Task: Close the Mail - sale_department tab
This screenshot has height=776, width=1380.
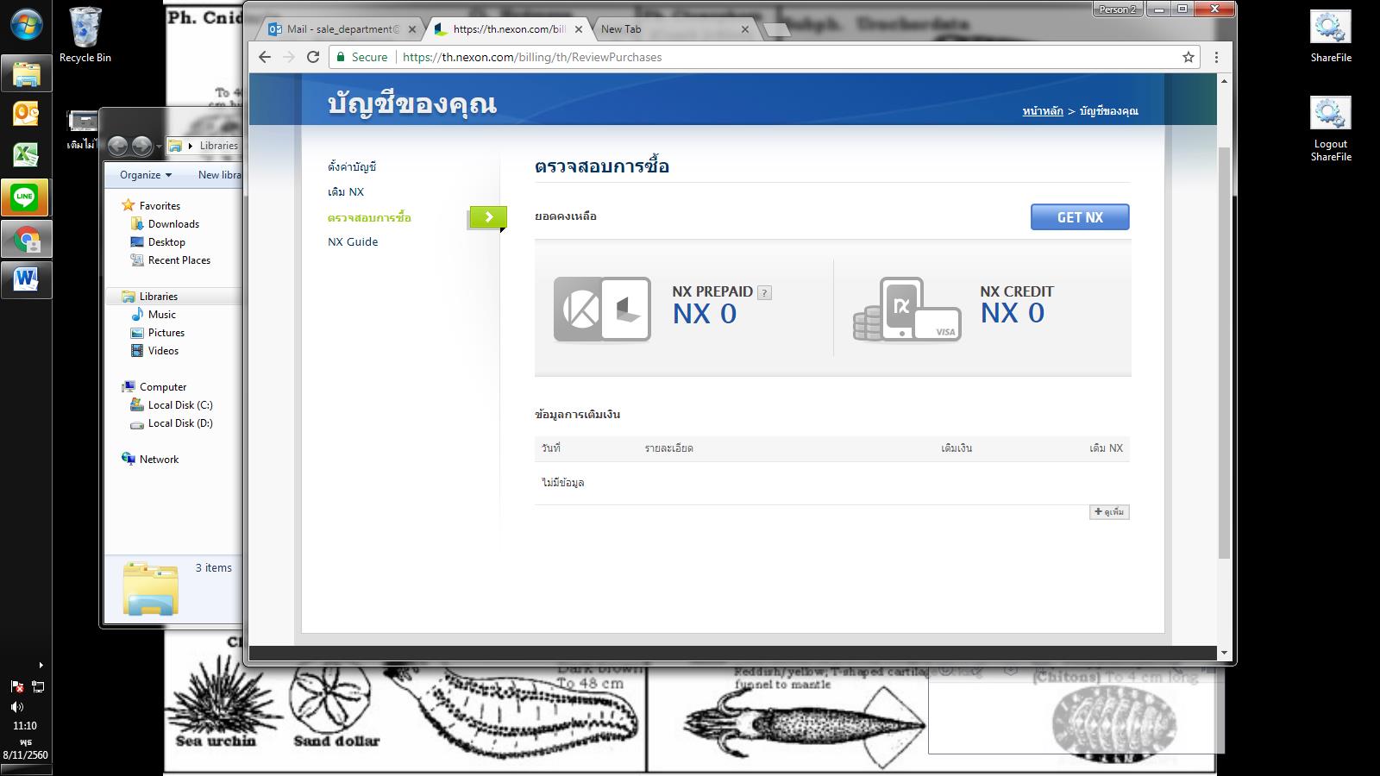Action: [x=412, y=29]
